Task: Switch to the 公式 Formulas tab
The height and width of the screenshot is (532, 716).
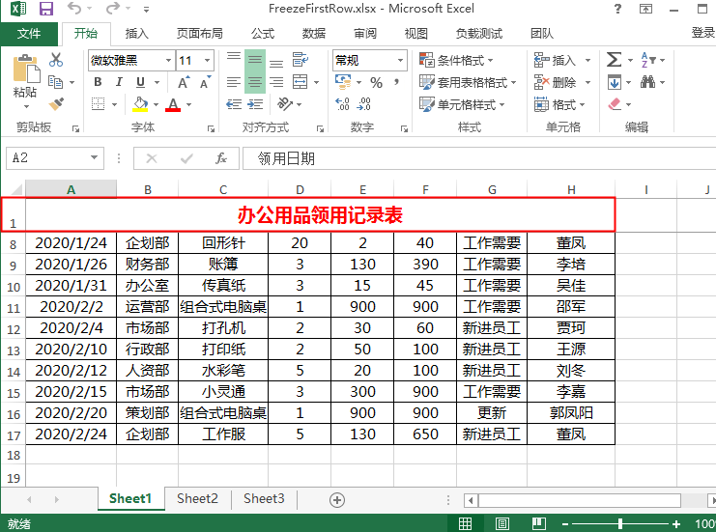Action: tap(263, 33)
